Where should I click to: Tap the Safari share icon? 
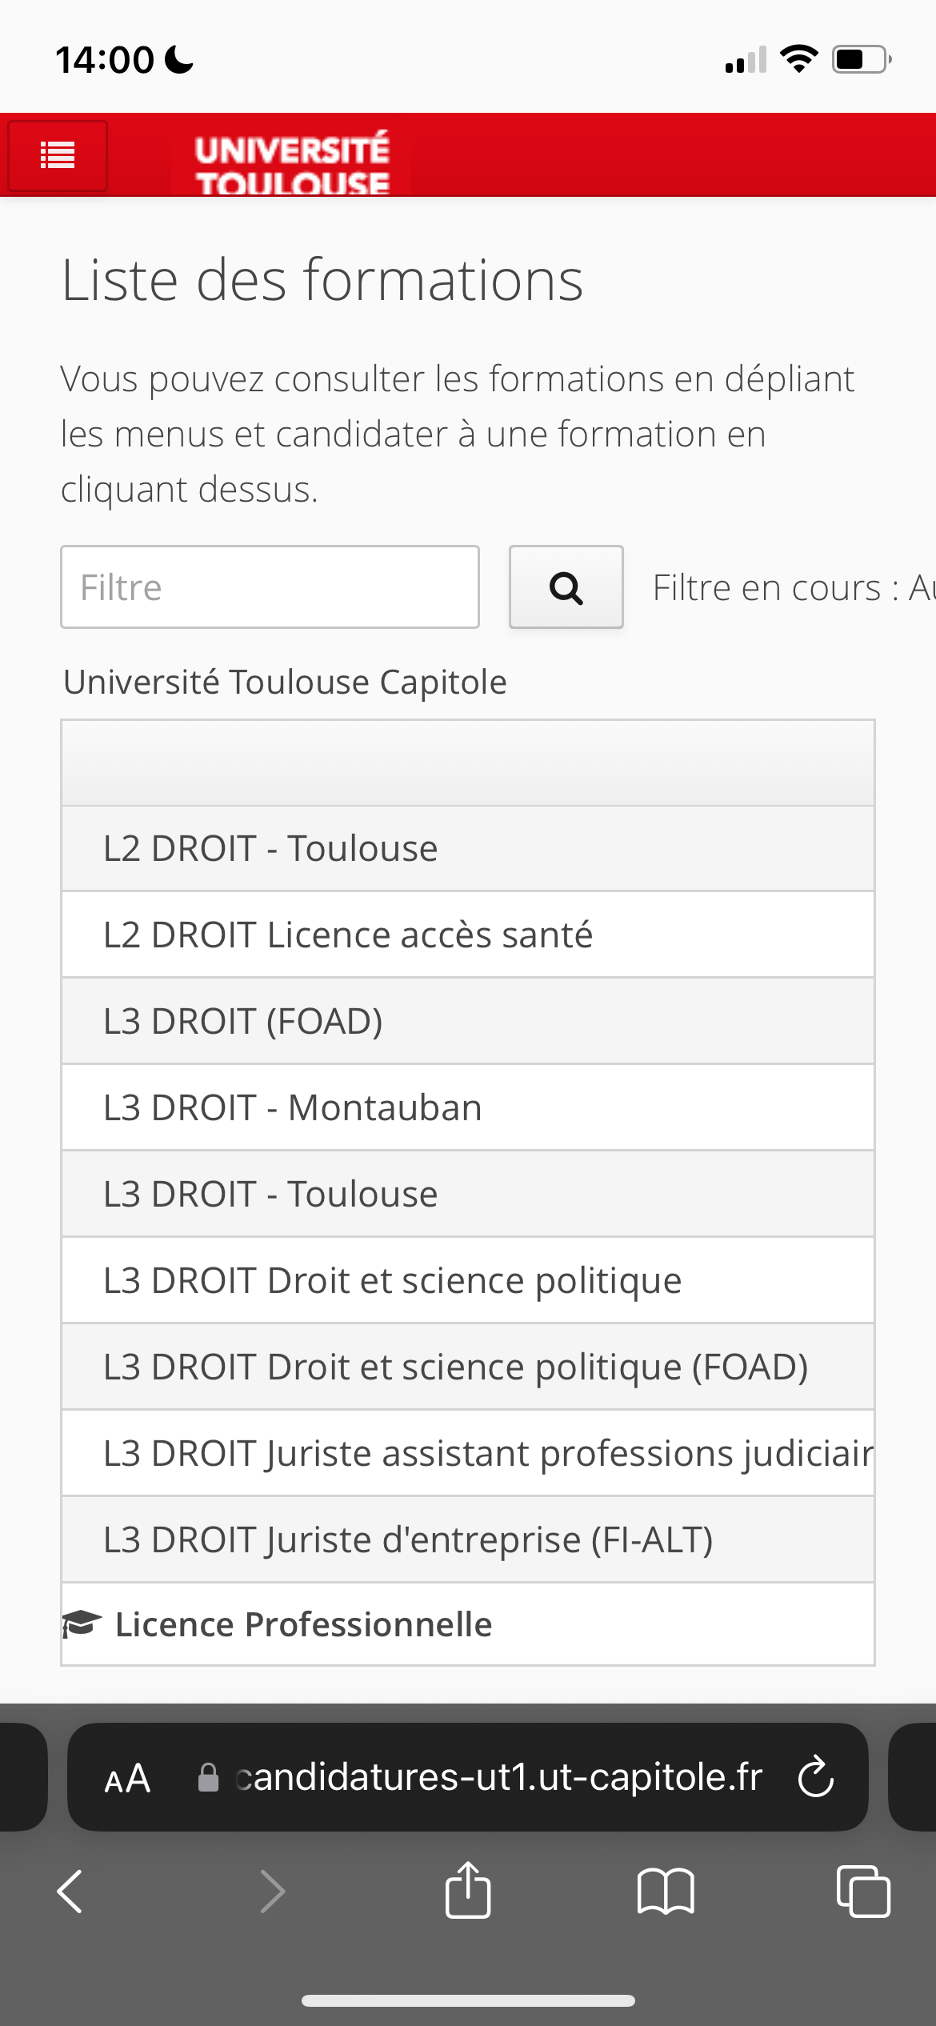(x=467, y=1891)
